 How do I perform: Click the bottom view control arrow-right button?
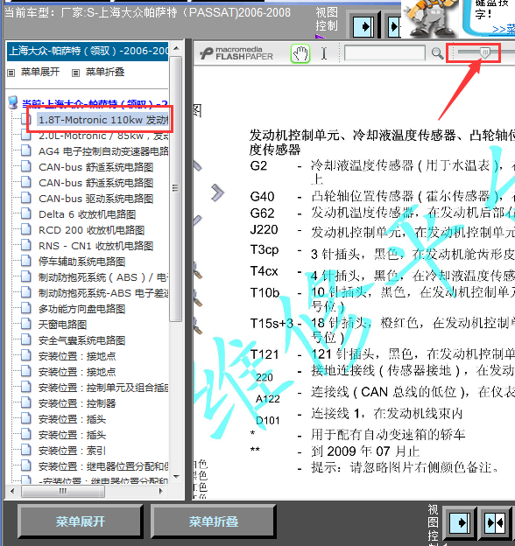(x=461, y=522)
